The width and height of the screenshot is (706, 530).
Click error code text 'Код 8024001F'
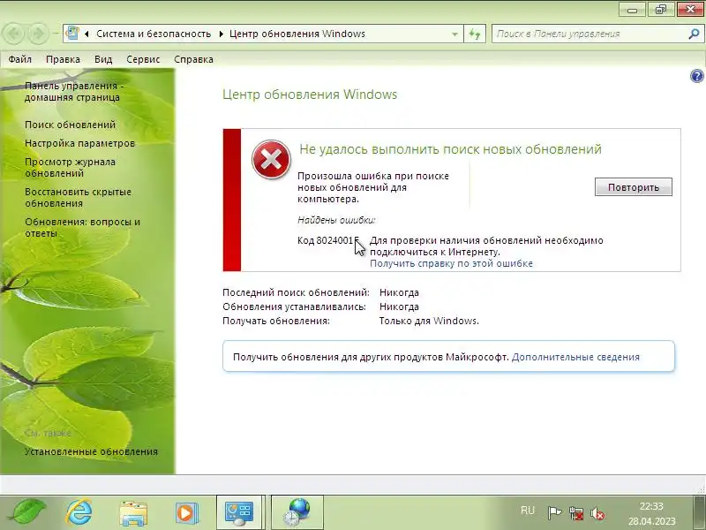point(327,240)
